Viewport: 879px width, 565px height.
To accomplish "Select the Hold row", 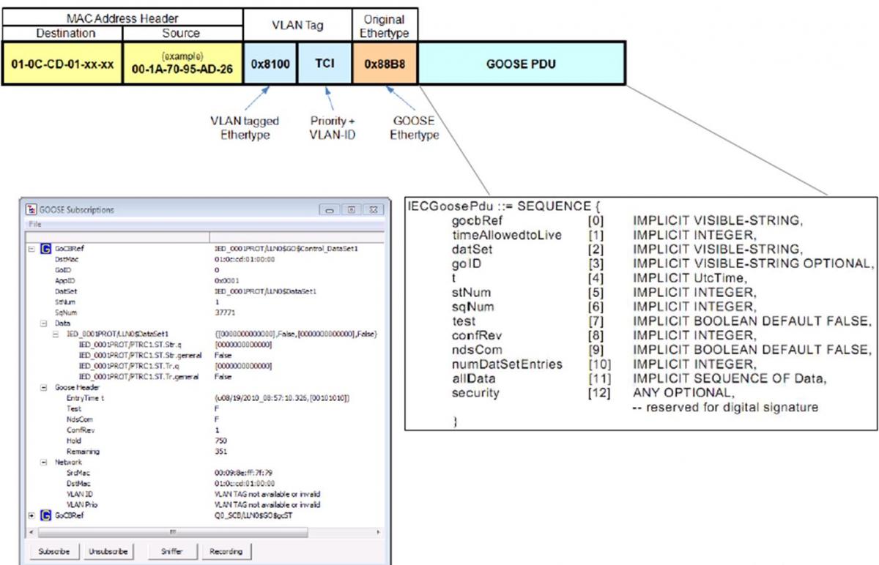I will [x=204, y=441].
